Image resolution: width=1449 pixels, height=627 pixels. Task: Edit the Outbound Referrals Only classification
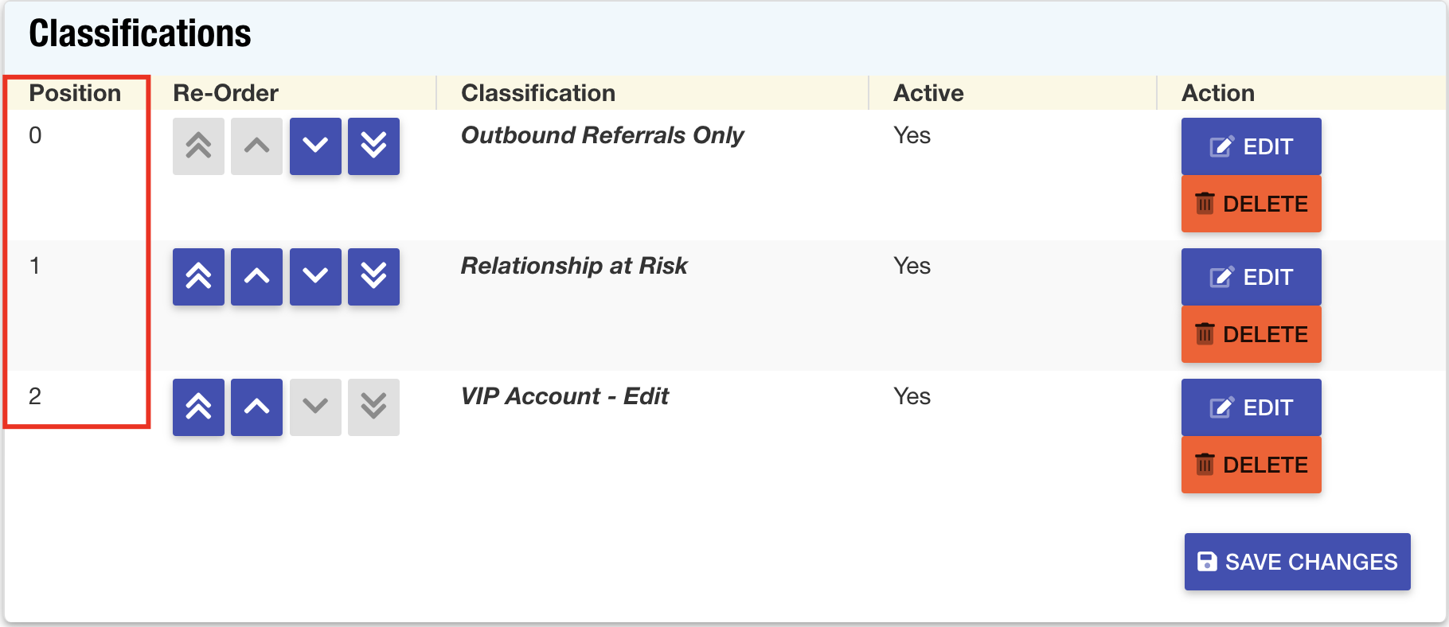point(1251,146)
